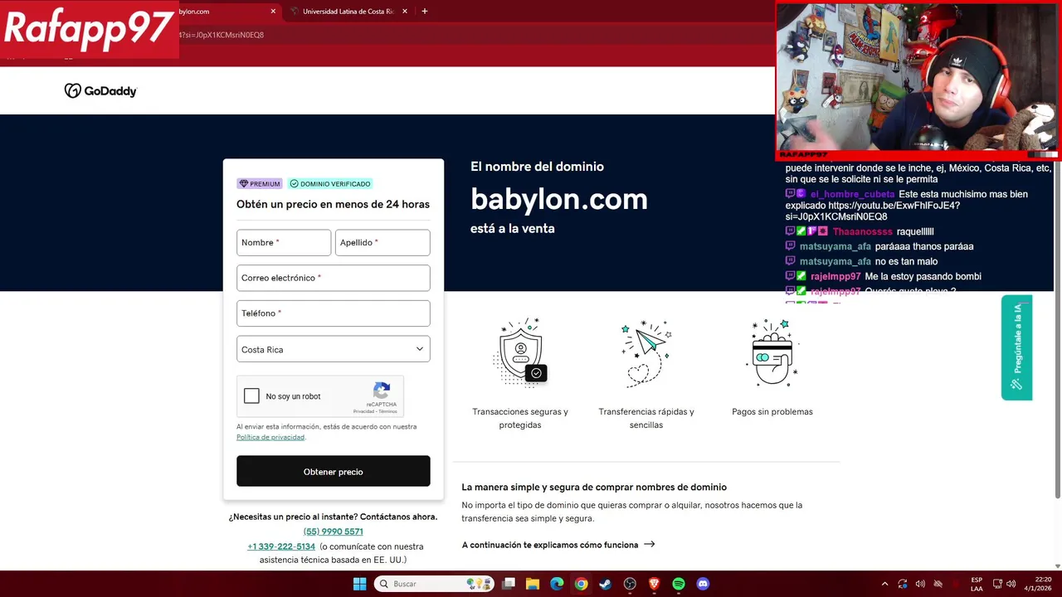
Task: Close the Universidad Latina de Costa Rica tab
Action: (x=405, y=12)
